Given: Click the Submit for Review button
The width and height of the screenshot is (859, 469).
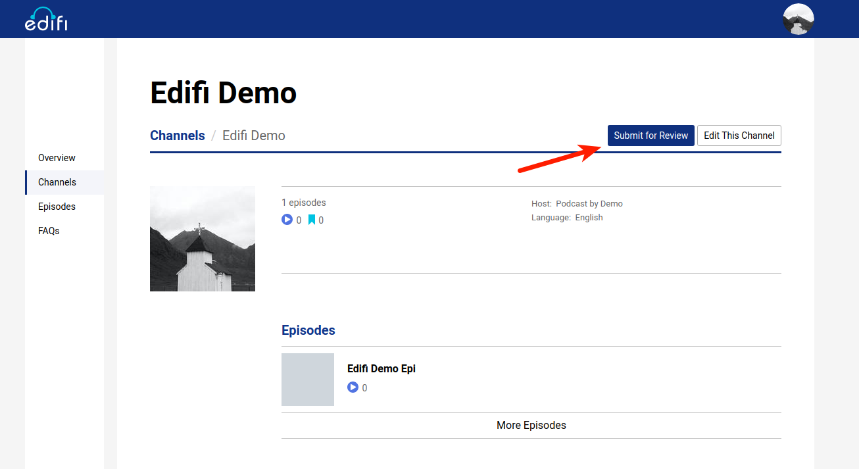Looking at the screenshot, I should pos(651,136).
